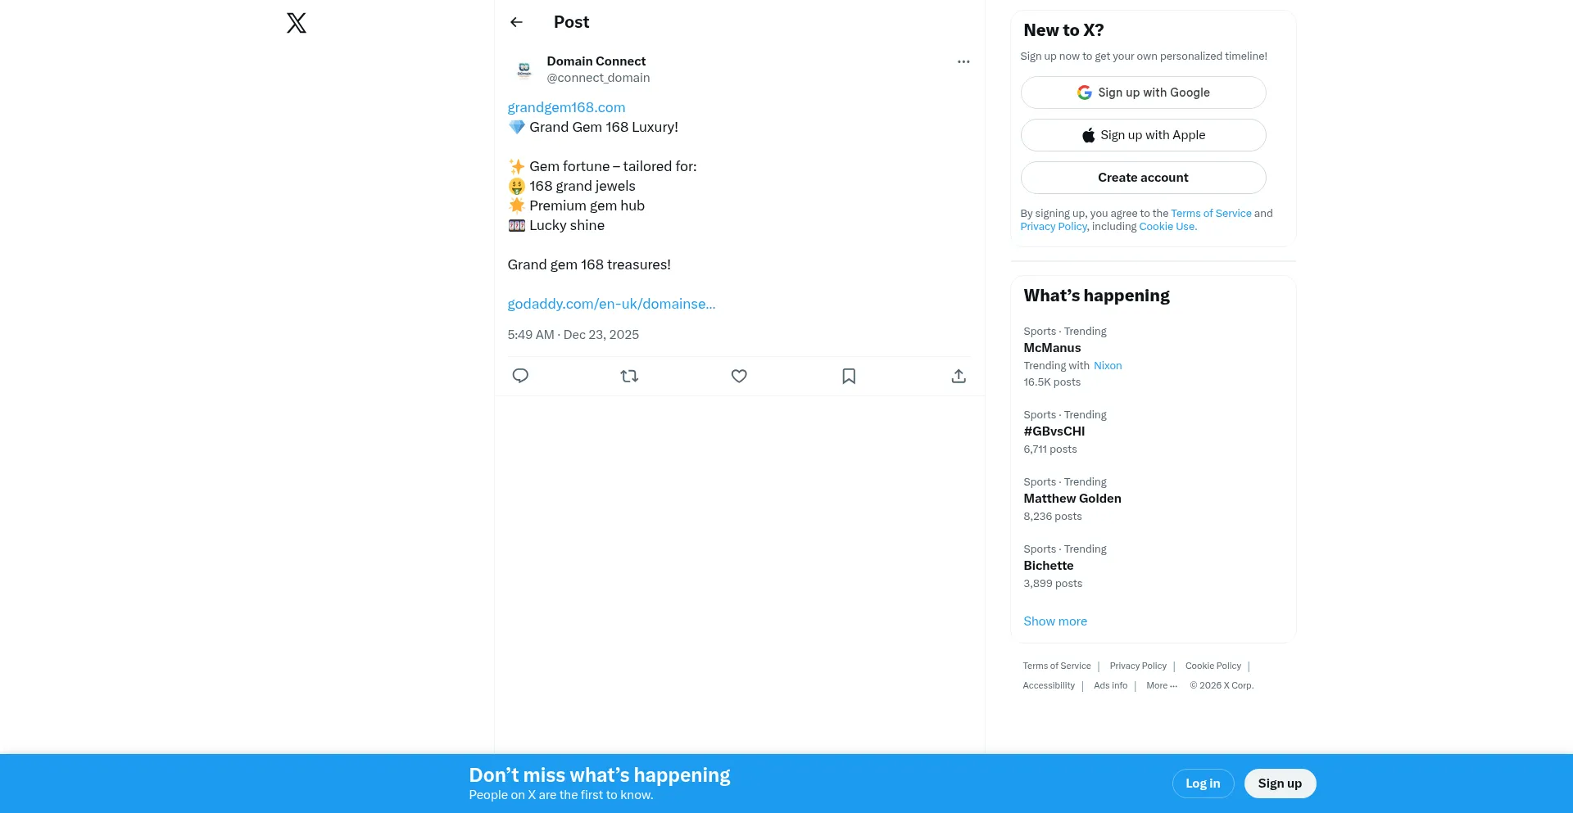
Task: Open the #GBvsCHI trending topic
Action: pyautogui.click(x=1054, y=431)
